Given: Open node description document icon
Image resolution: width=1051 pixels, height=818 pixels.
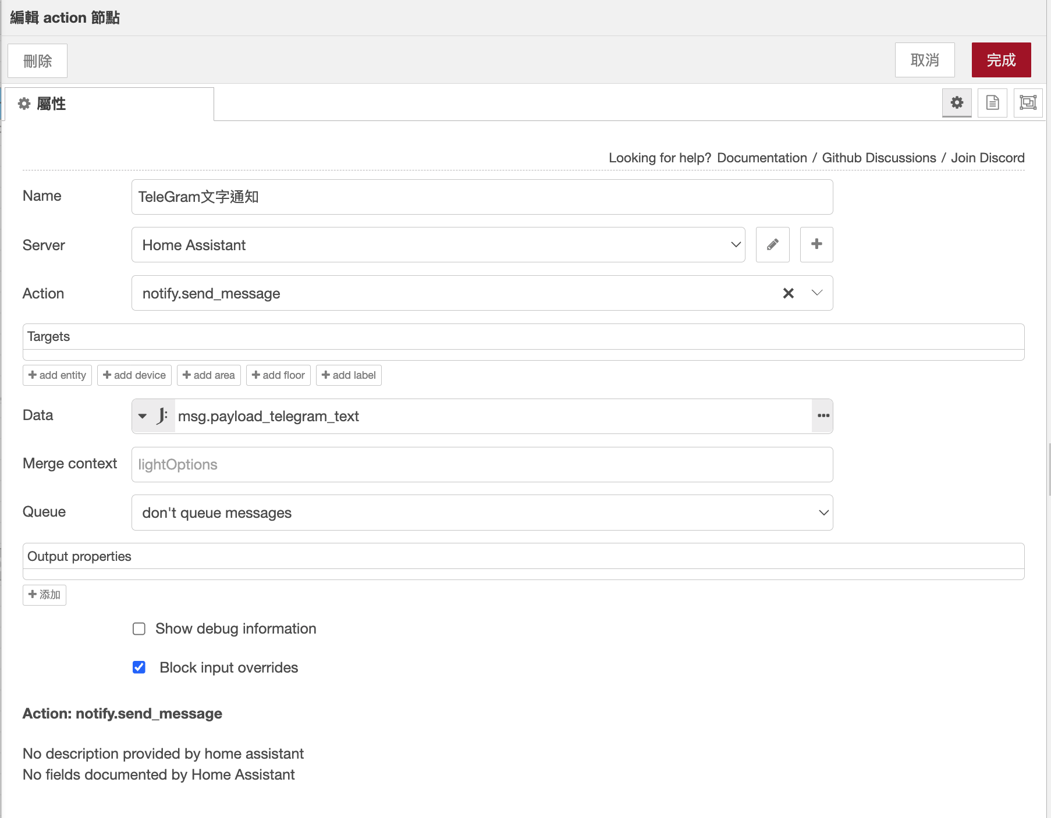Looking at the screenshot, I should coord(992,103).
